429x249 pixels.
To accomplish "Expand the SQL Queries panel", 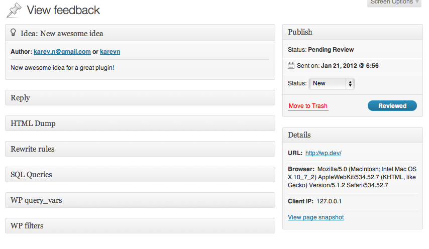I will coord(140,175).
